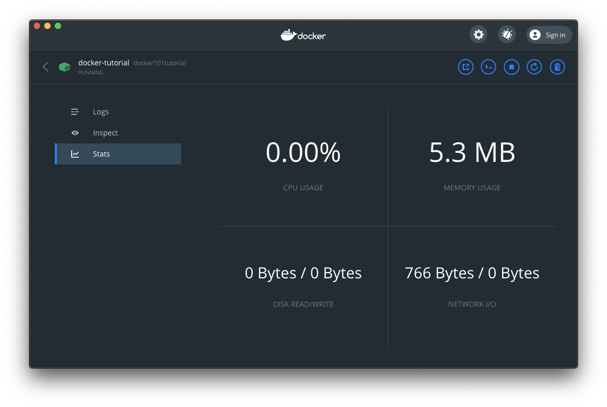This screenshot has width=607, height=407.
Task: Click the Docker whale logo
Action: [x=303, y=35]
